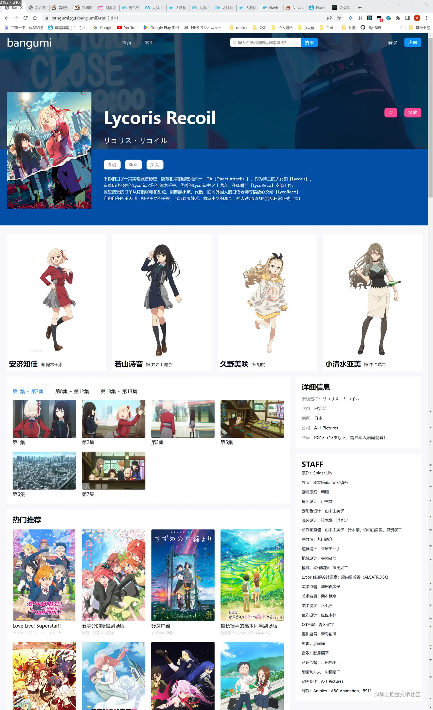The width and height of the screenshot is (433, 710).
Task: Switch to the 后台管 browser tab
Action: [38, 7]
